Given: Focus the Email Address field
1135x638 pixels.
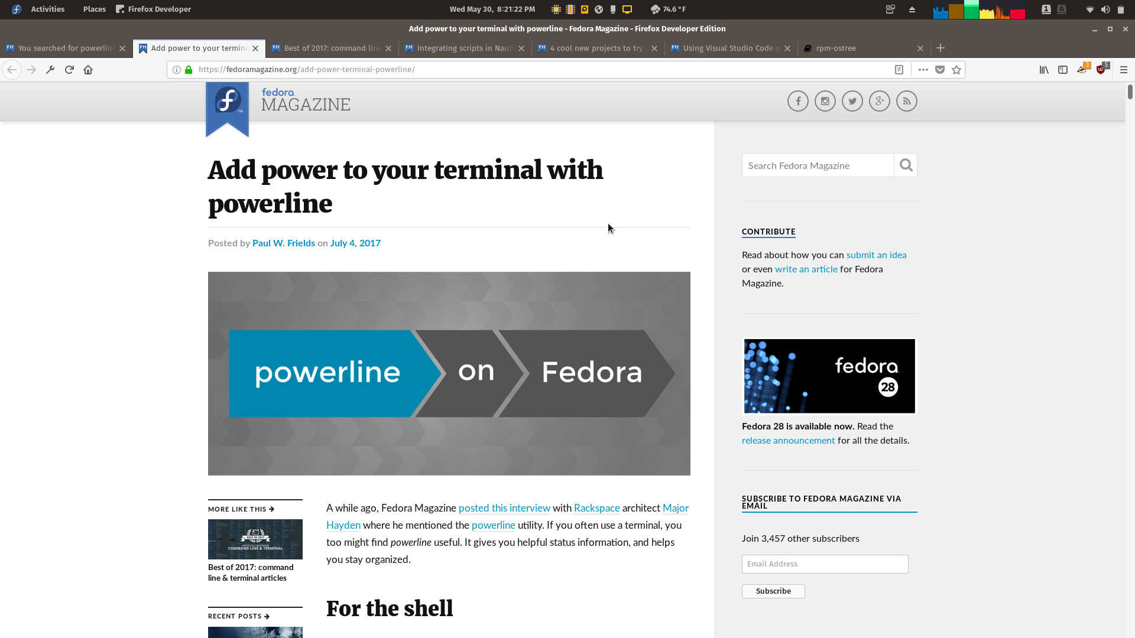Looking at the screenshot, I should (x=825, y=564).
